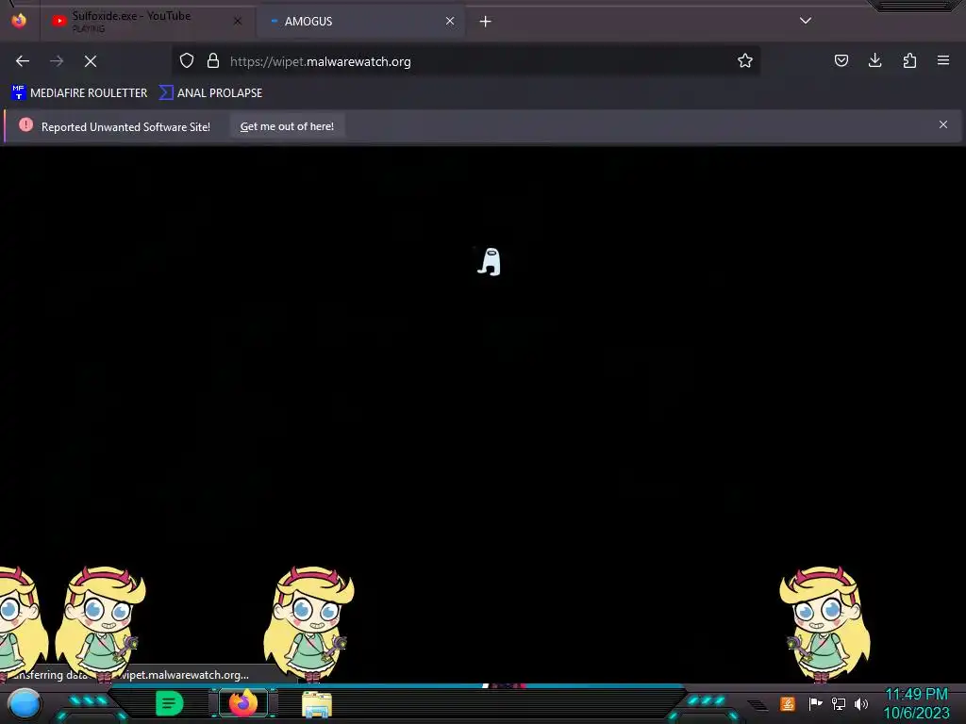Open File Explorer from taskbar
Image resolution: width=966 pixels, height=724 pixels.
[317, 704]
